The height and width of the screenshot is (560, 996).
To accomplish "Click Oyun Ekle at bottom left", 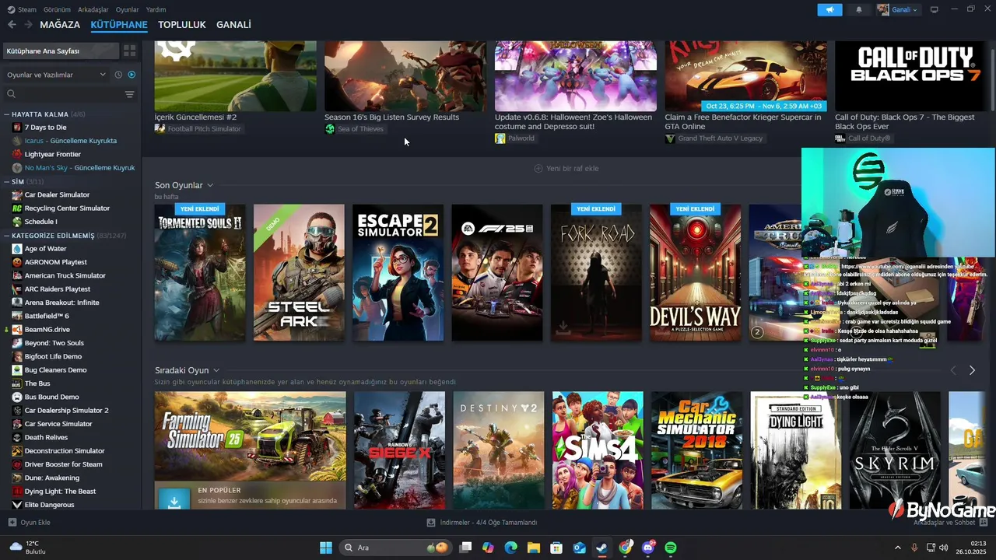I will pos(30,523).
